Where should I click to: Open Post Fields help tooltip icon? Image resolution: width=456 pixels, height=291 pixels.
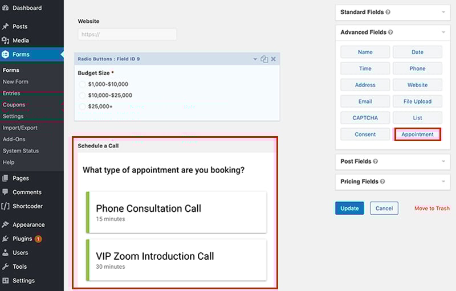point(376,161)
